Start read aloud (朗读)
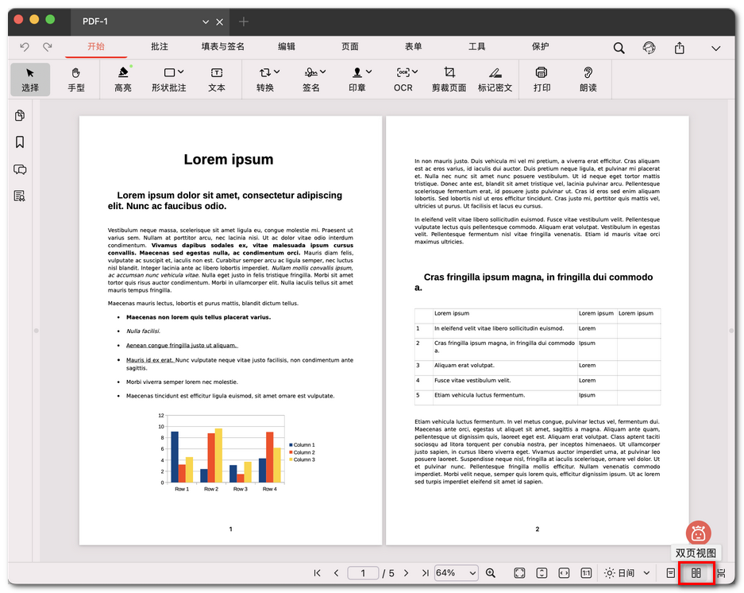The height and width of the screenshot is (593, 744). (588, 79)
